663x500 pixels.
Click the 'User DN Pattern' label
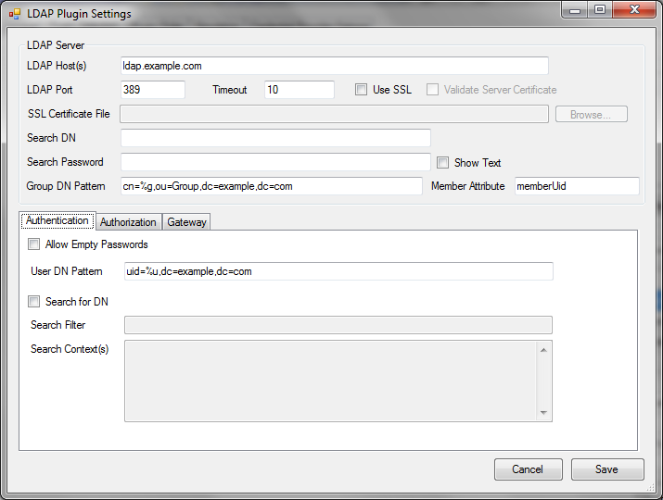coord(67,271)
